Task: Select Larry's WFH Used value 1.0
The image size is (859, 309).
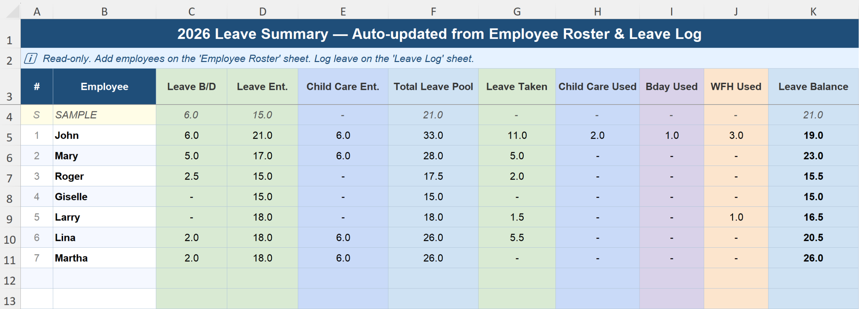Action: click(x=736, y=217)
